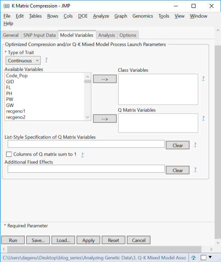The height and width of the screenshot is (262, 221).
Task: Toggle the white square box in status bar
Action: point(203,258)
